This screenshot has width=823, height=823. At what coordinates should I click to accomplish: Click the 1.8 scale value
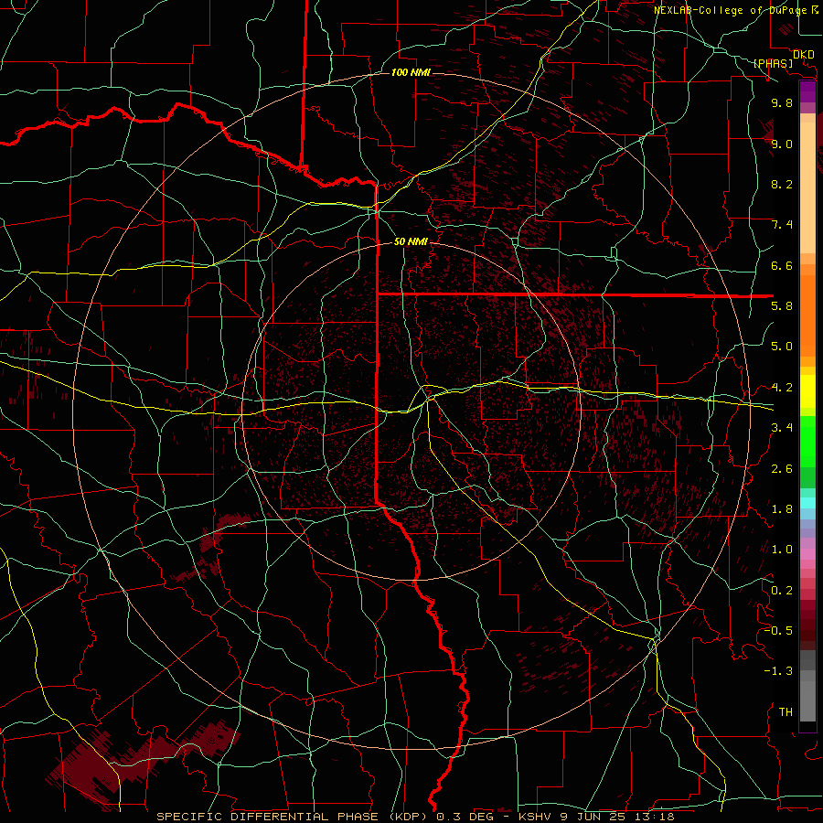(x=782, y=509)
